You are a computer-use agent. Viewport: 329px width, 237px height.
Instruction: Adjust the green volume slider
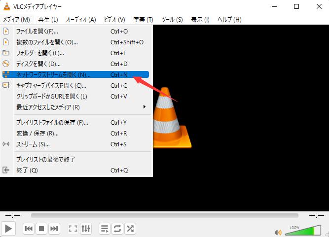(x=303, y=230)
